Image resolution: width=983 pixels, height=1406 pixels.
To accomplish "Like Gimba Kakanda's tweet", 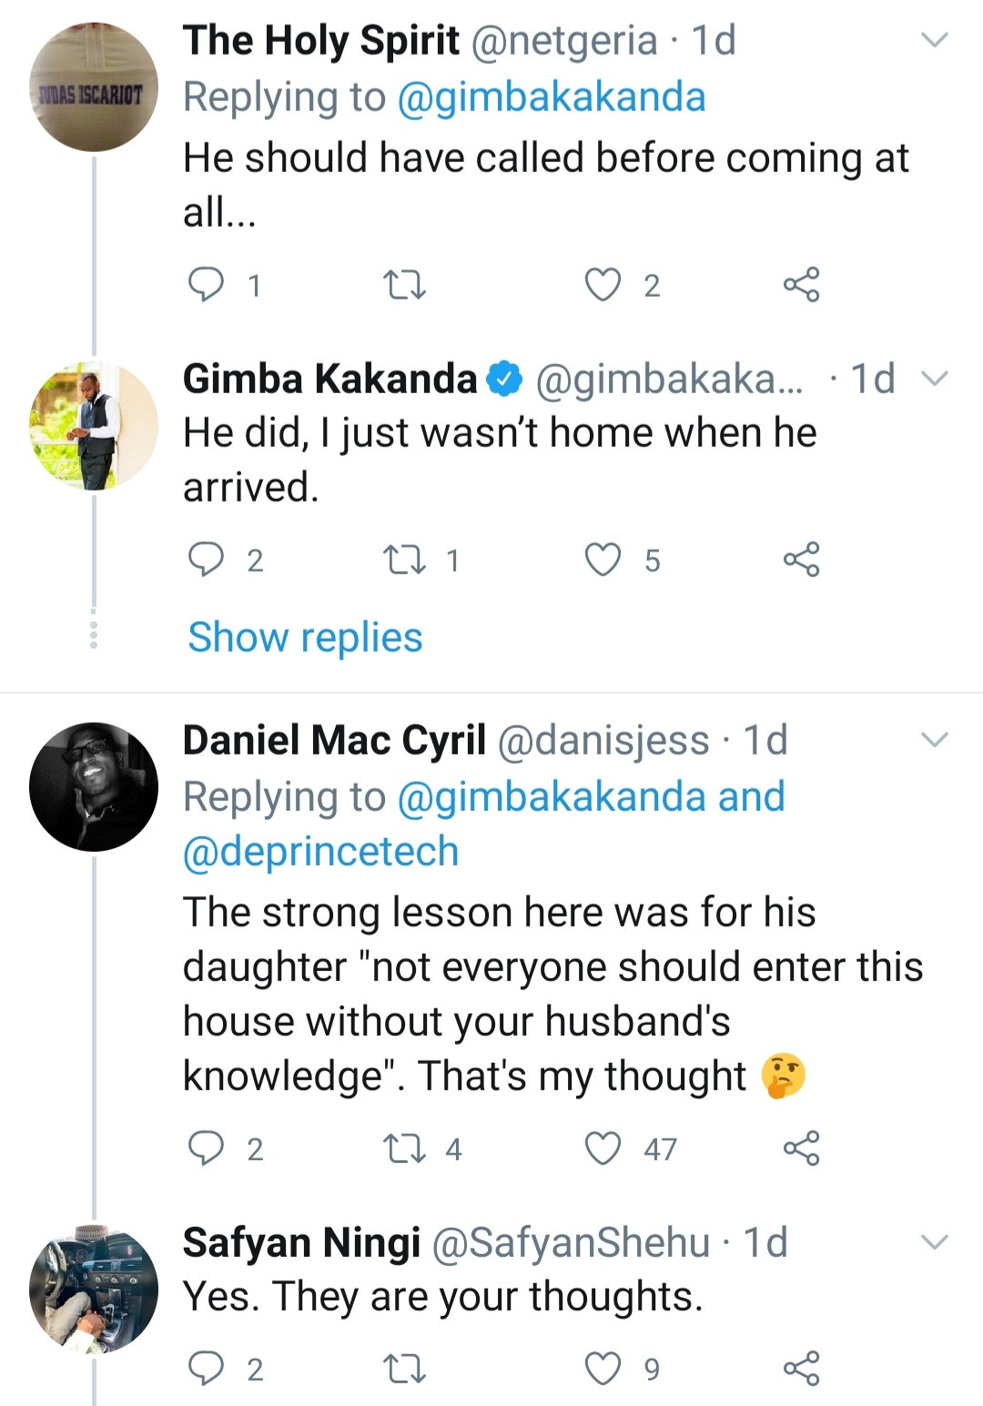I will [x=603, y=560].
